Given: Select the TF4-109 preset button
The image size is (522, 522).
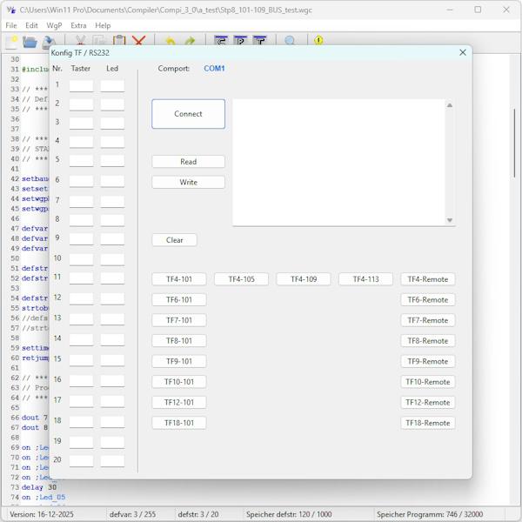Looking at the screenshot, I should pyautogui.click(x=304, y=279).
